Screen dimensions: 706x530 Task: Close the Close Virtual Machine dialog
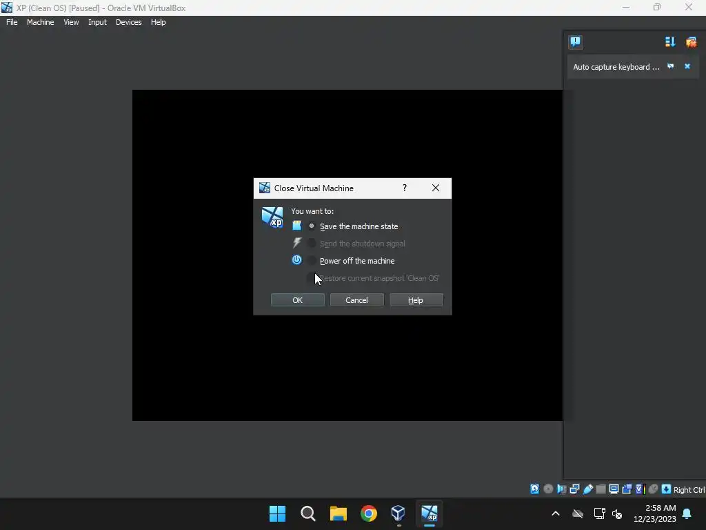[x=436, y=188]
